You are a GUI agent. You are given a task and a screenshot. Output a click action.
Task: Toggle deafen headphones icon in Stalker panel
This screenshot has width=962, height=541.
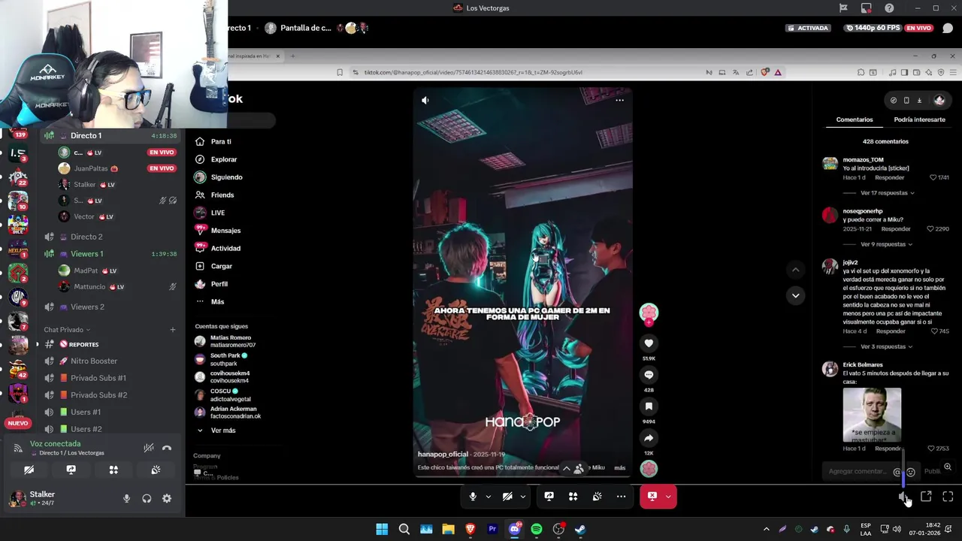coord(147,498)
